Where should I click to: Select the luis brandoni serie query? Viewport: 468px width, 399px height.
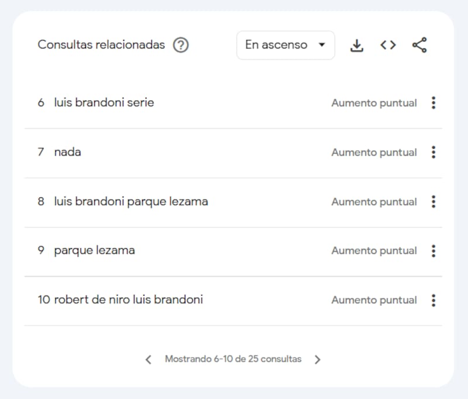tap(104, 103)
